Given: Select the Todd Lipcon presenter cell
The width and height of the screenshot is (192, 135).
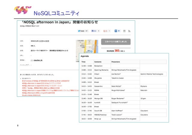Looking at the screenshot, I should [125, 115].
